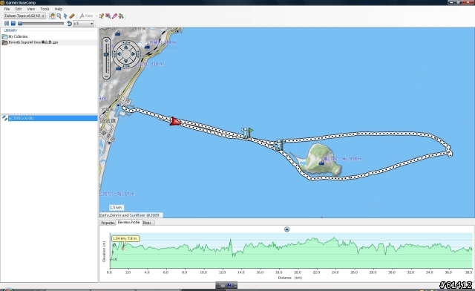The height and width of the screenshot is (291, 475).
Task: Open the dropdown arrow beside New Route
Action: (96, 16)
